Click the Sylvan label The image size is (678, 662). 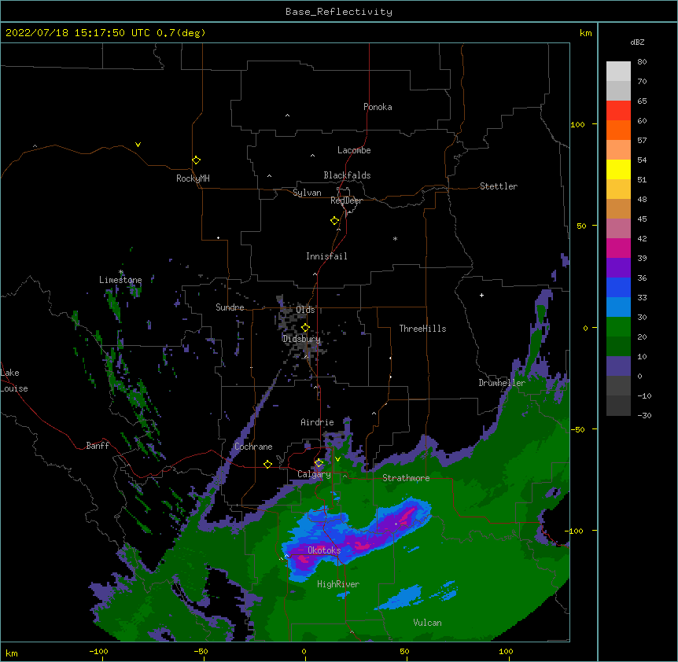(x=307, y=193)
